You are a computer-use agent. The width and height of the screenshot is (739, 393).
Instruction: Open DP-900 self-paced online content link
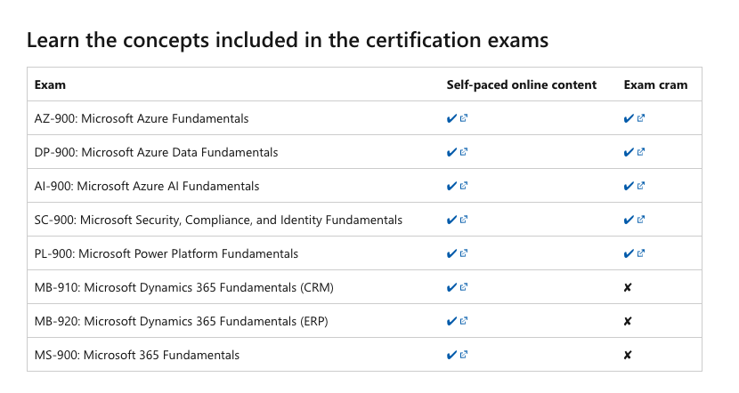click(x=457, y=152)
